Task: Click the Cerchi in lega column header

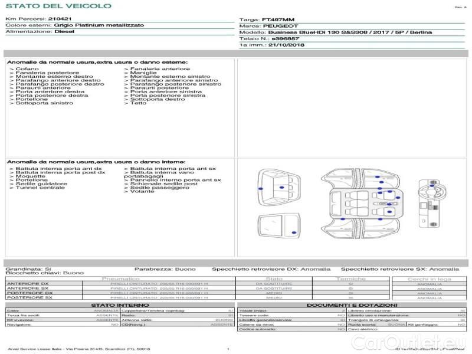Action: [x=429, y=278]
